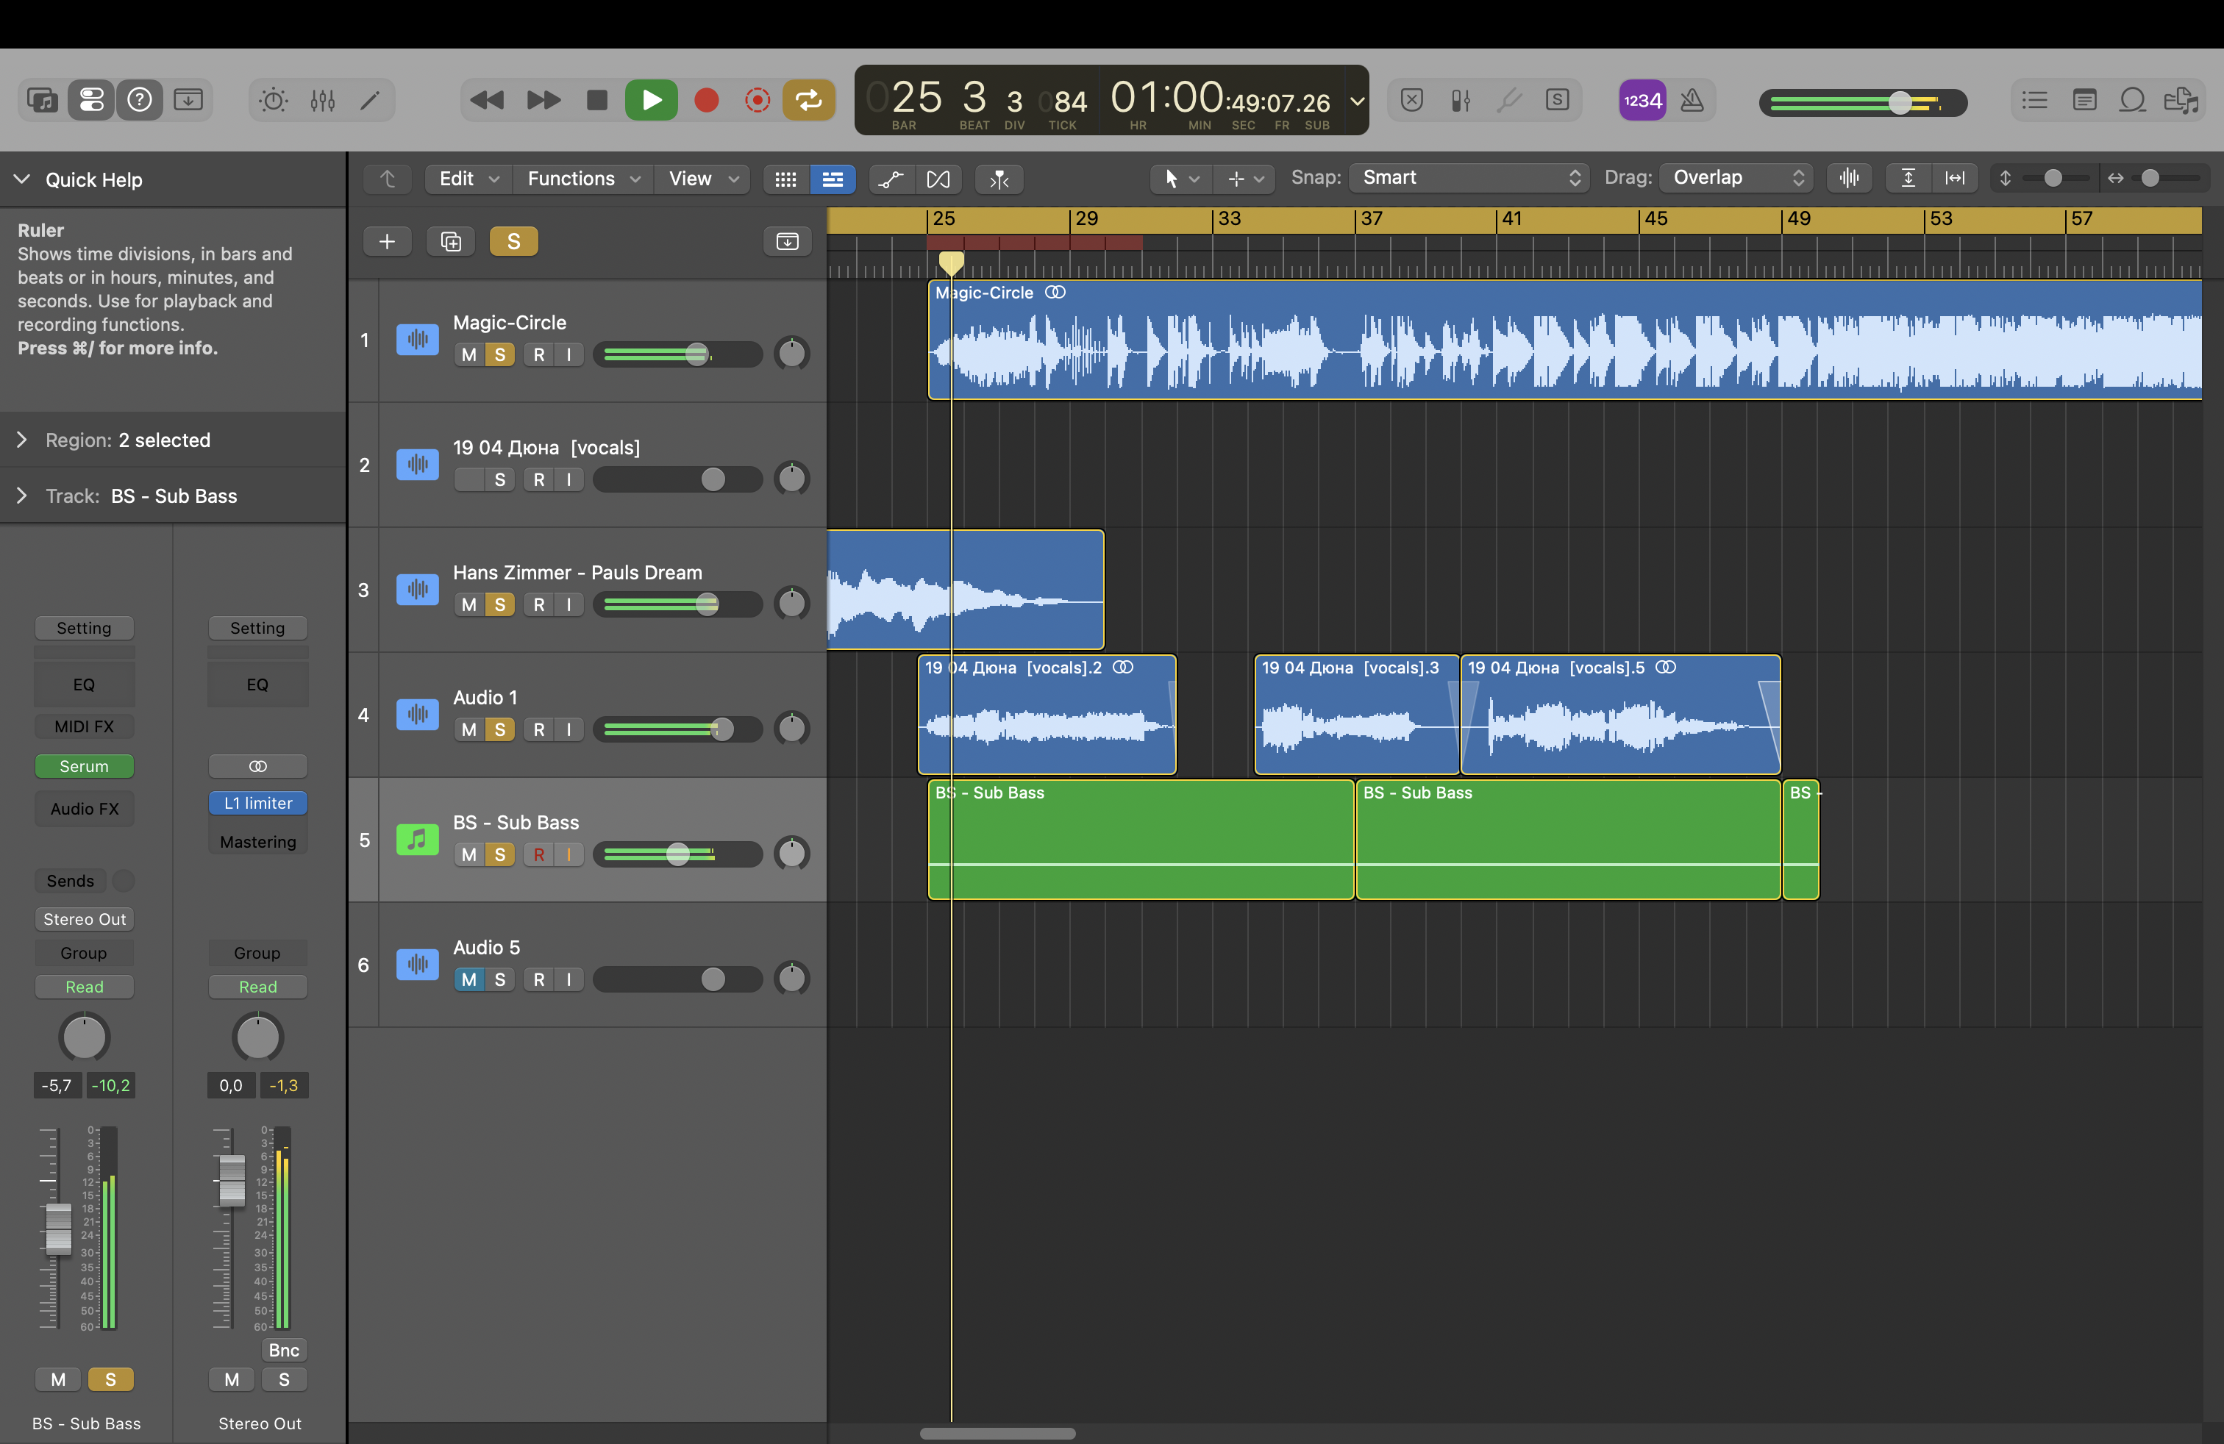This screenshot has height=1444, width=2224.
Task: Click the red Record button
Action: pos(707,100)
